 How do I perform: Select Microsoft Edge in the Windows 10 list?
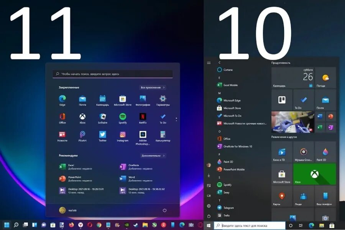[228, 100]
